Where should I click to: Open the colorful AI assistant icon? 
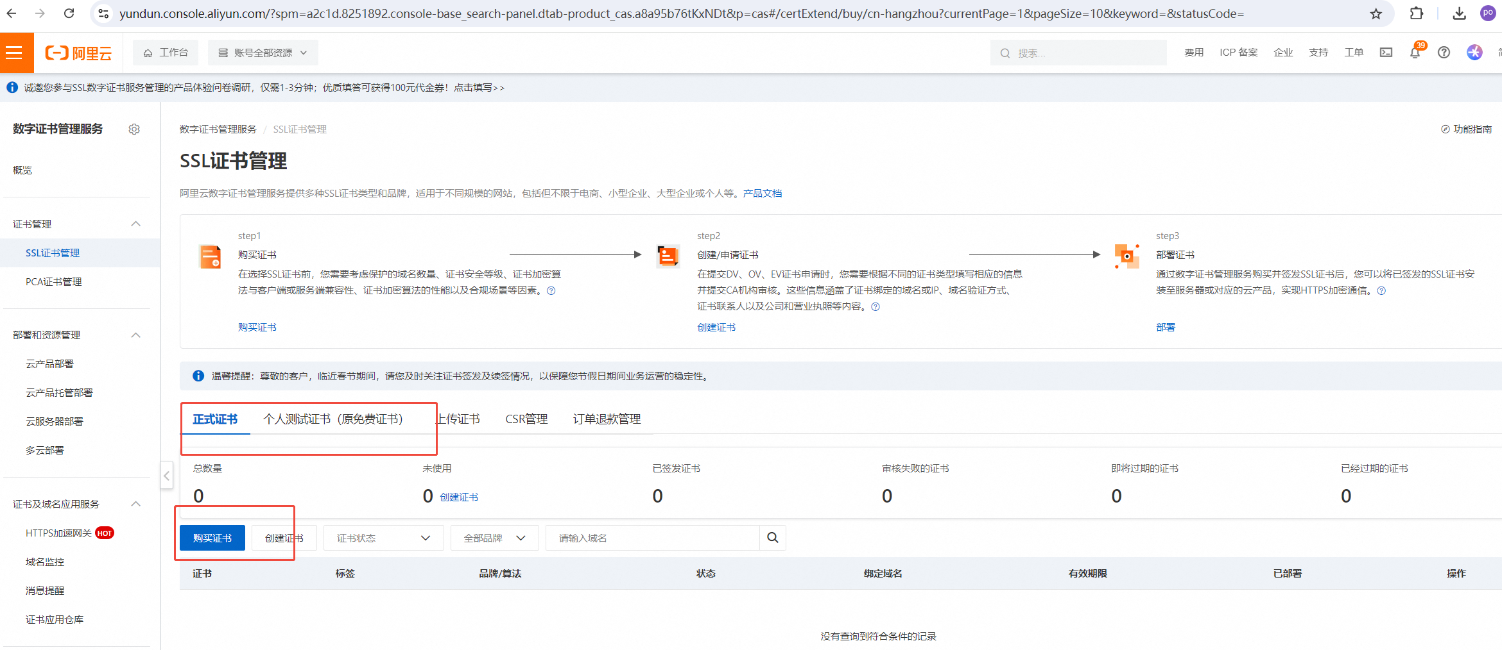tap(1474, 53)
